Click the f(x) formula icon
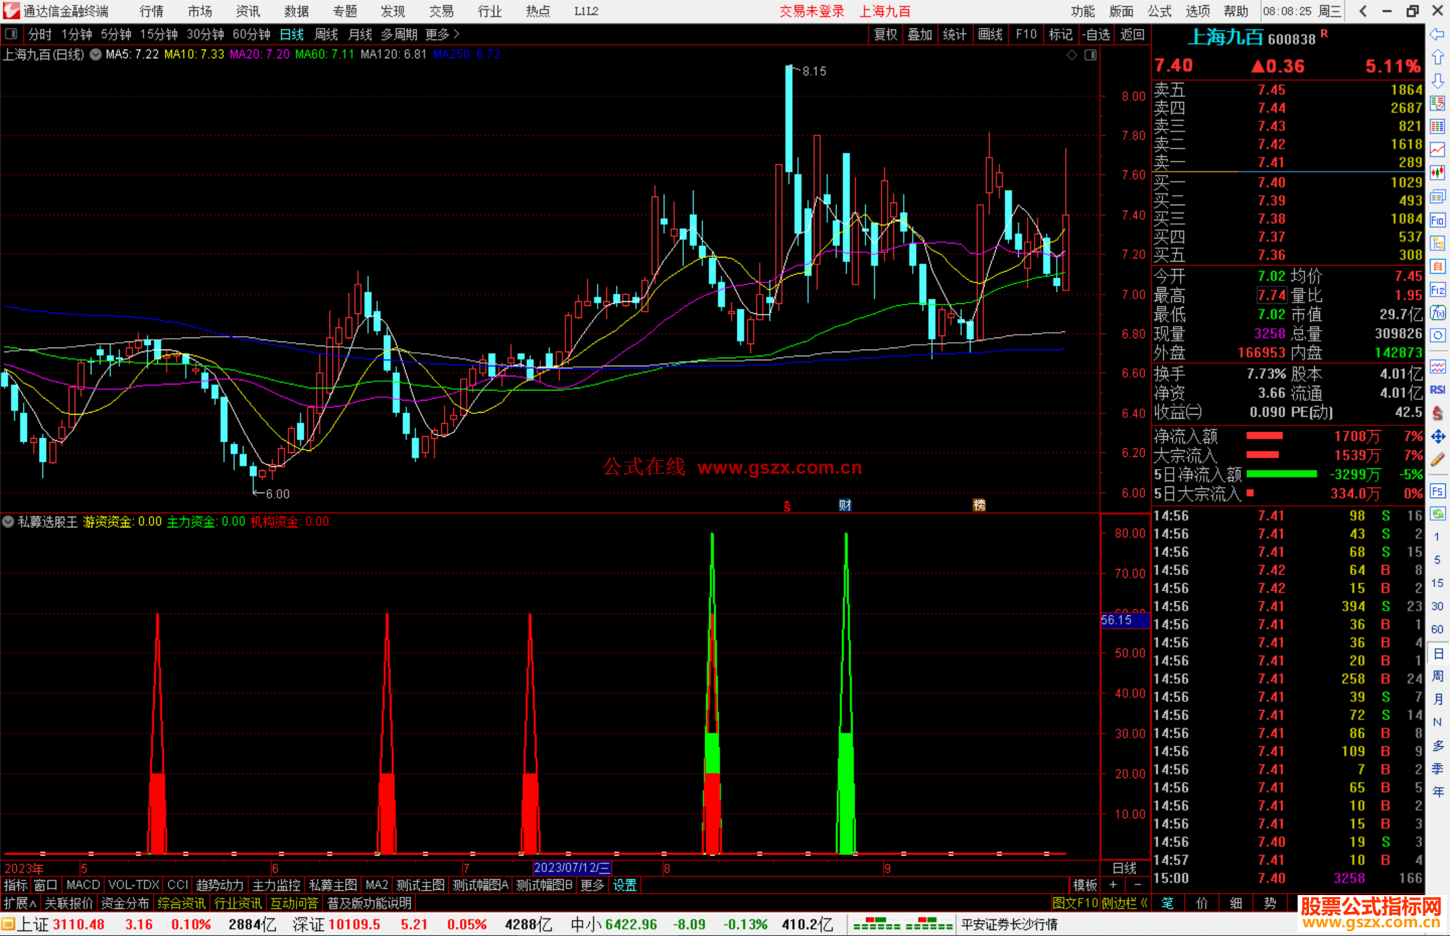Screen dimensions: 1450x936 coord(1437,313)
